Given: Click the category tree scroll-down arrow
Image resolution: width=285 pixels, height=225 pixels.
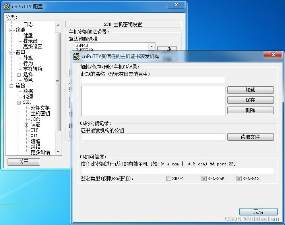Looking at the screenshot, I should [x=58, y=151].
